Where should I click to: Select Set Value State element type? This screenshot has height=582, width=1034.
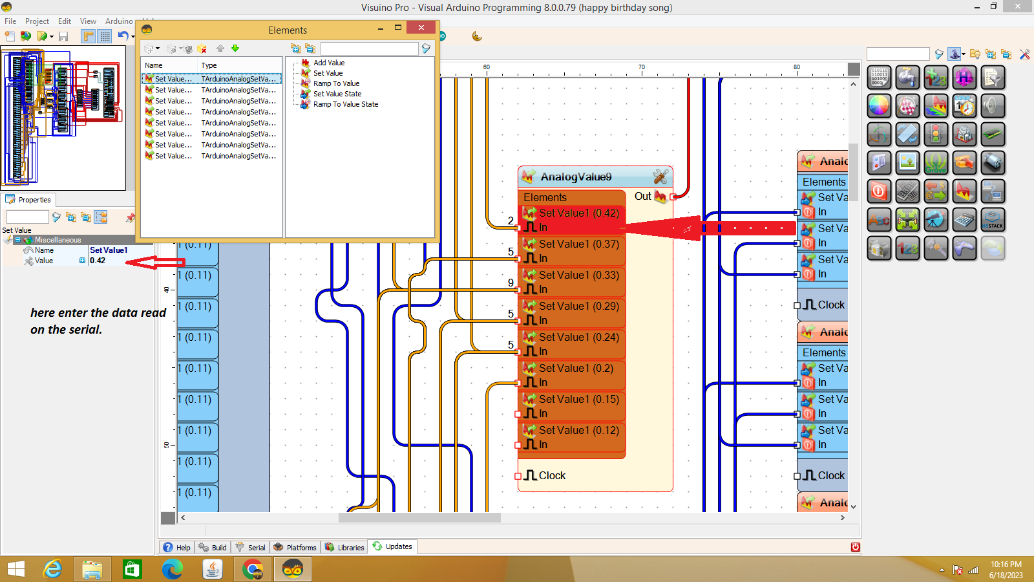(337, 94)
